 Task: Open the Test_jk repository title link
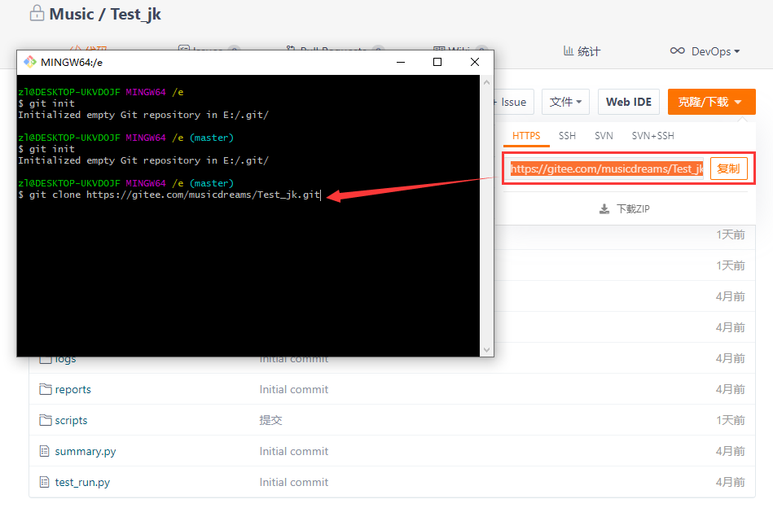coord(135,15)
